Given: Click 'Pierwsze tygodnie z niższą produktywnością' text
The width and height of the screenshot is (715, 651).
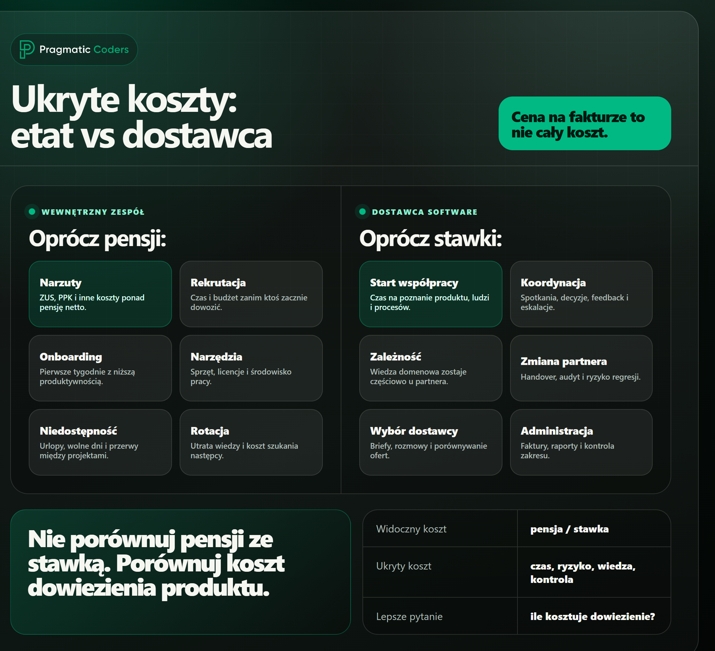Looking at the screenshot, I should 87,376.
